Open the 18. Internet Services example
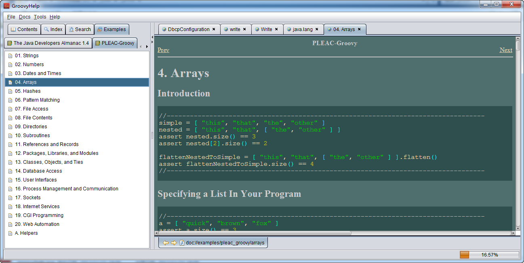524x263 pixels. click(77, 207)
